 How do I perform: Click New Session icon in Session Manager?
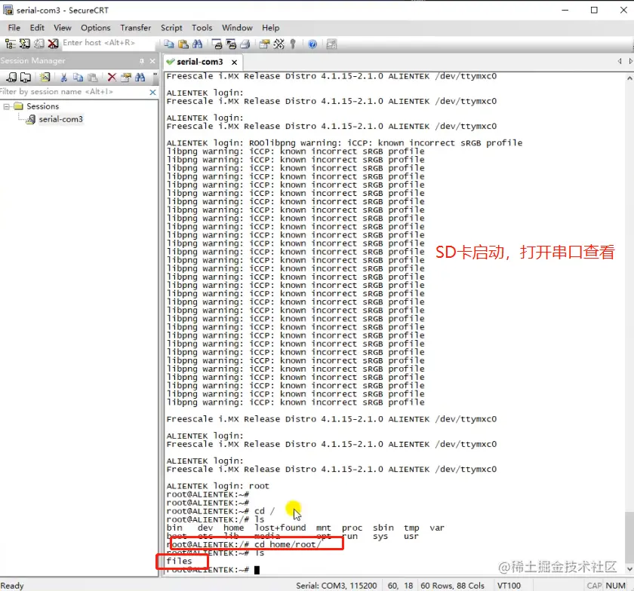pyautogui.click(x=45, y=77)
